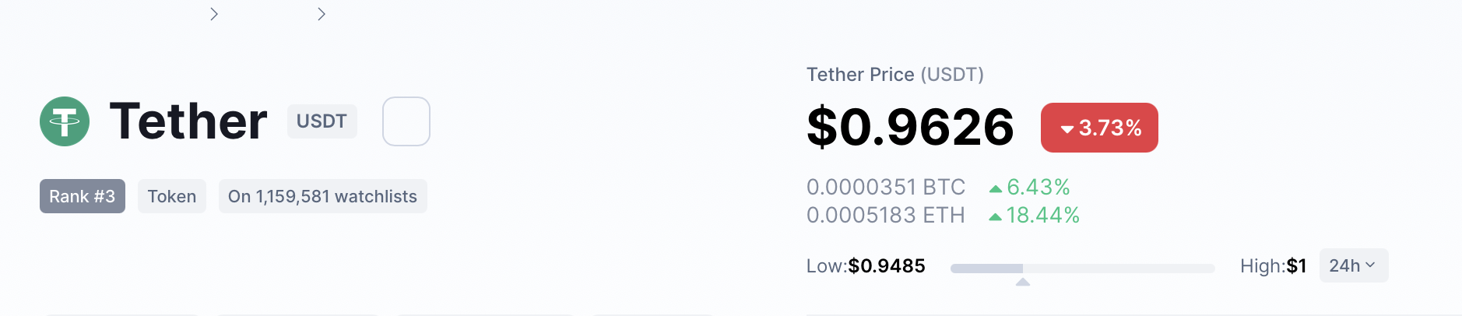Click the Rank #3 badge
This screenshot has height=316, width=1462.
pyautogui.click(x=83, y=196)
